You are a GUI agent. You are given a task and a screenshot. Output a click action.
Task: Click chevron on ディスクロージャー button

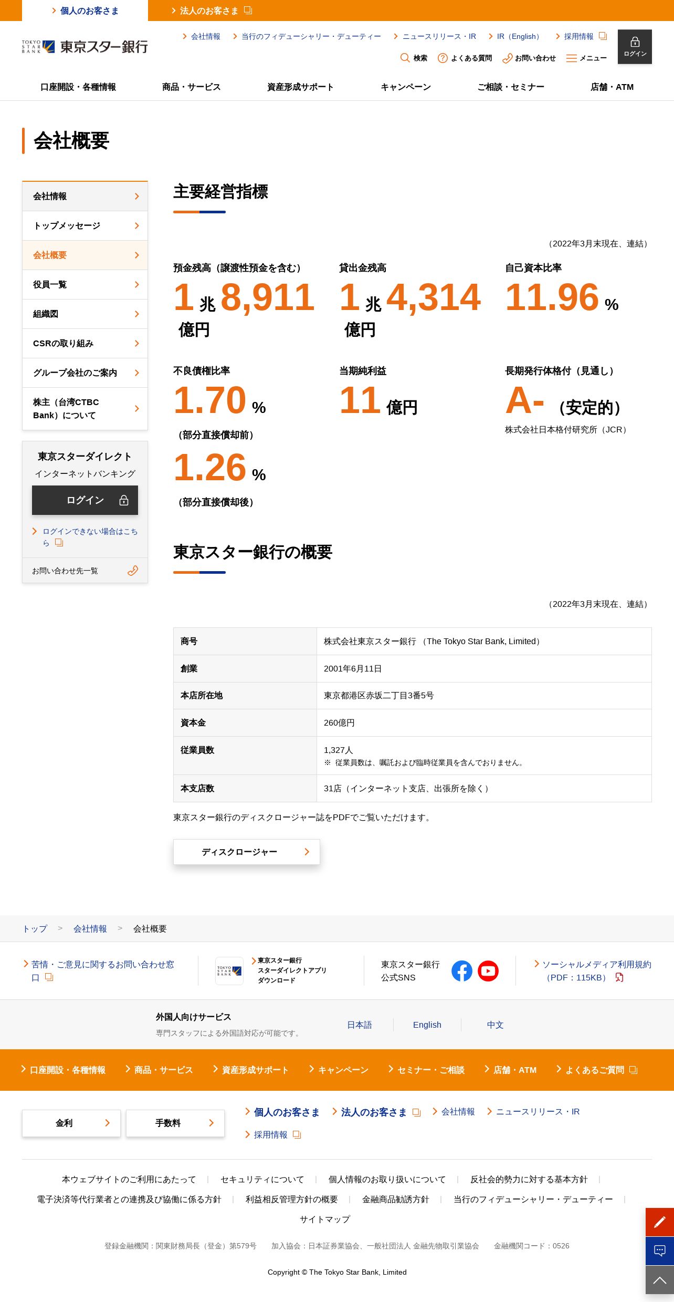pos(307,852)
